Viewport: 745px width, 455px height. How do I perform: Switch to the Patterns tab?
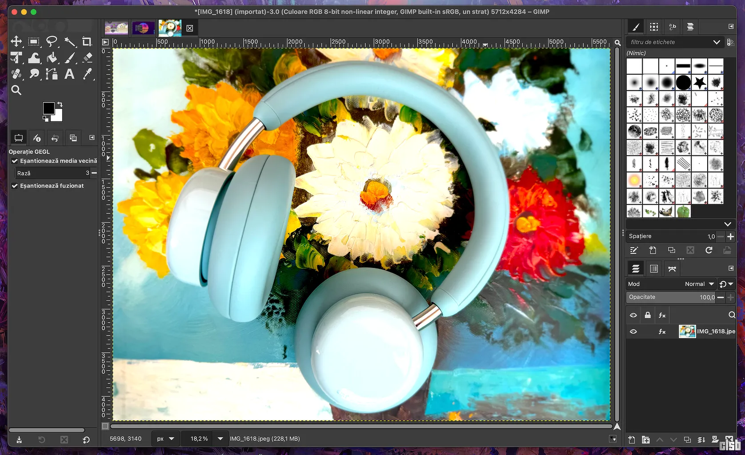[654, 27]
